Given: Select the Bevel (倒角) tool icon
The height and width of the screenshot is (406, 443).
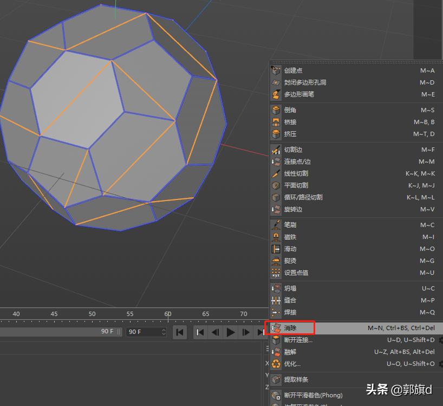Looking at the screenshot, I should click(x=276, y=109).
